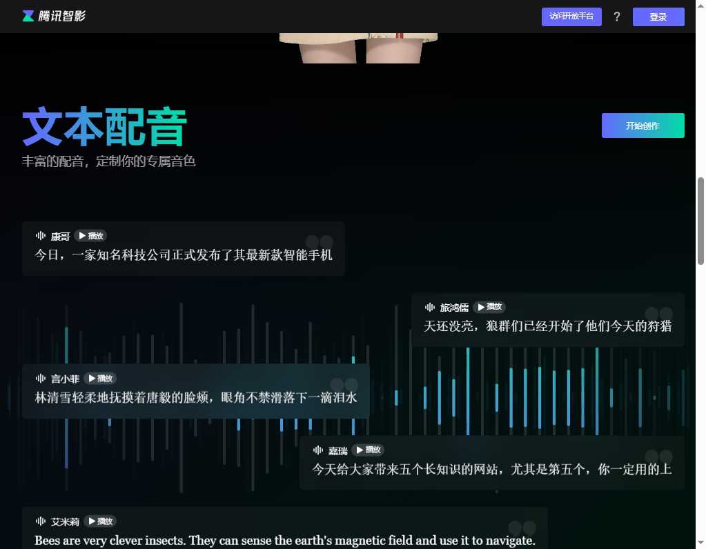This screenshot has width=706, height=549.
Task: Open 访问开放平台
Action: click(x=571, y=17)
